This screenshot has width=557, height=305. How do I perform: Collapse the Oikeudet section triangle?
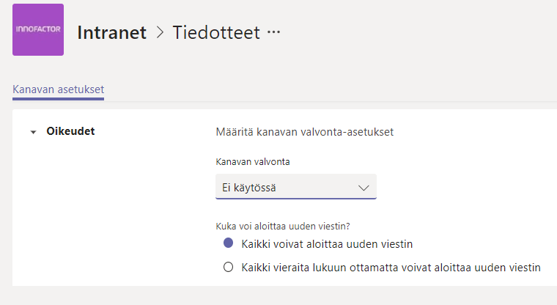pyautogui.click(x=33, y=133)
